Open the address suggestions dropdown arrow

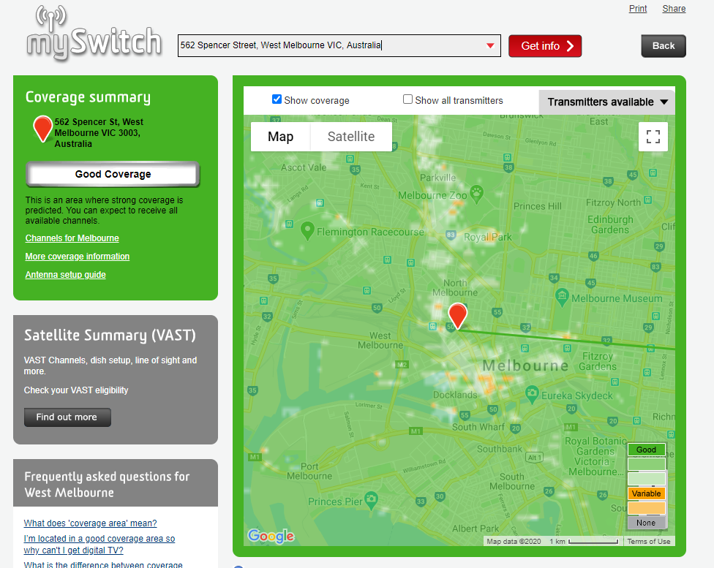click(490, 45)
